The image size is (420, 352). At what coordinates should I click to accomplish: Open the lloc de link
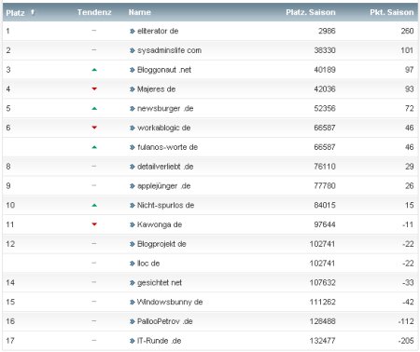[148, 264]
